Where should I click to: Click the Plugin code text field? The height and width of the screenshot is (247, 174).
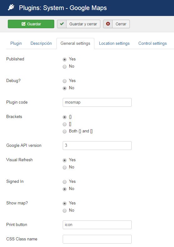tap(97, 102)
